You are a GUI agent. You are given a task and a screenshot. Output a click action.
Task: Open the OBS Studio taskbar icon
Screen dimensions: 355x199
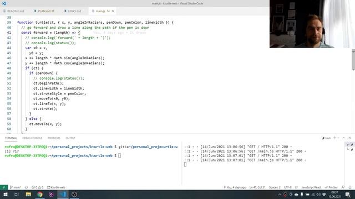(x=74, y=194)
